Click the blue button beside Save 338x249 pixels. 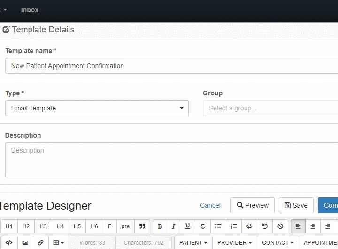pyautogui.click(x=328, y=205)
